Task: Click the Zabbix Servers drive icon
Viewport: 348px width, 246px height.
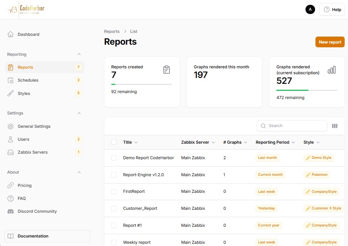Action: tap(10, 152)
